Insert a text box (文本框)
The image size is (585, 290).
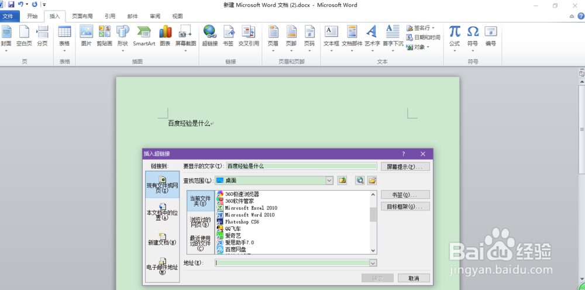point(331,38)
